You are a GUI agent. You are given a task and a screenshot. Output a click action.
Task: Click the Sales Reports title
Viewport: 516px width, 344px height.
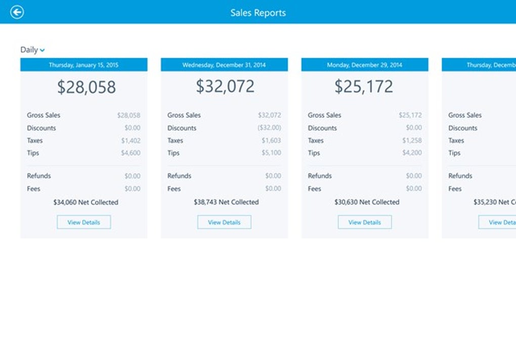pos(258,13)
